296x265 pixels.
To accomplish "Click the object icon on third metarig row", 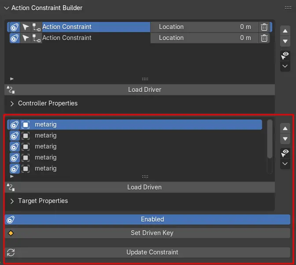I will click(x=26, y=146).
